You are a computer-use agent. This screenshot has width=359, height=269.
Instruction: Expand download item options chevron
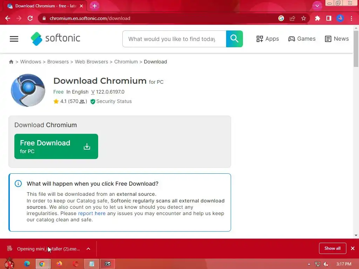[x=88, y=249]
